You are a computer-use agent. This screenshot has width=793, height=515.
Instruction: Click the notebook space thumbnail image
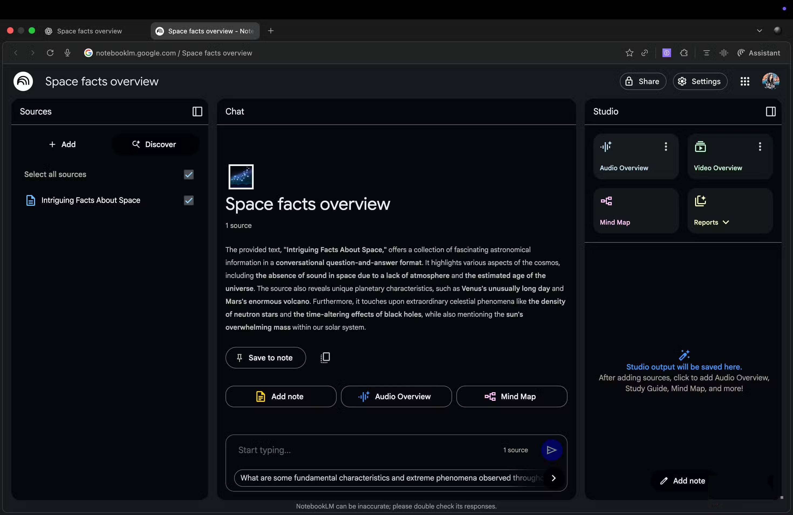point(241,177)
